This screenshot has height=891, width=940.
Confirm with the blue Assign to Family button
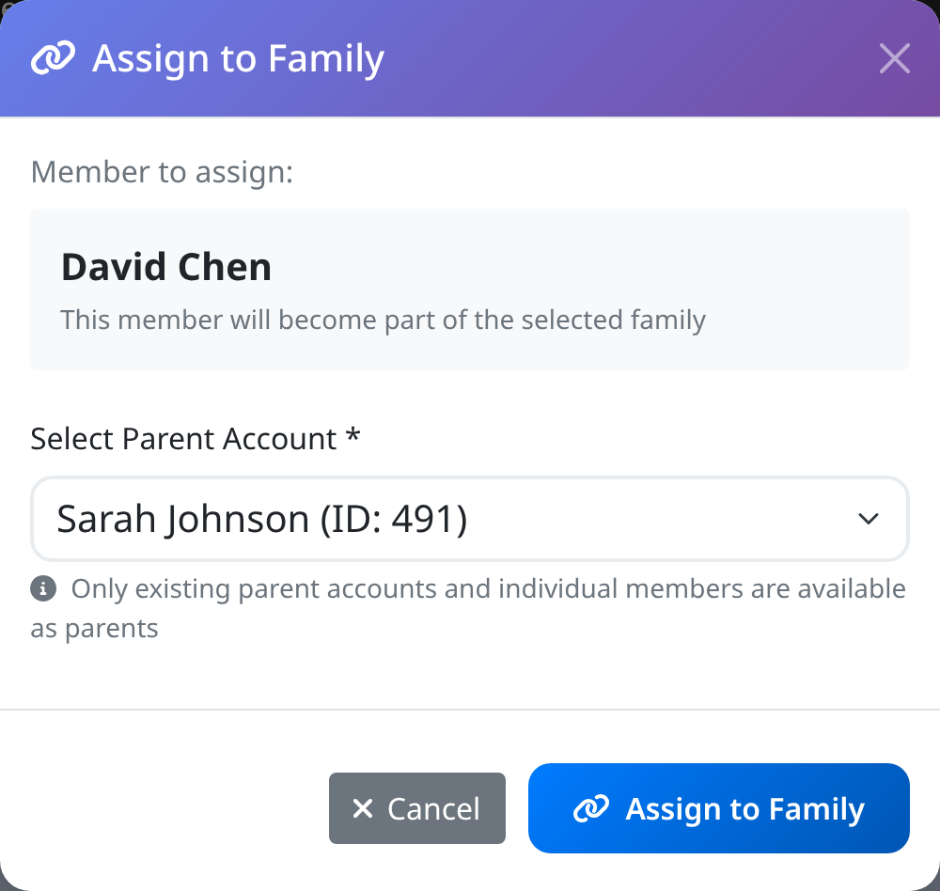click(719, 808)
